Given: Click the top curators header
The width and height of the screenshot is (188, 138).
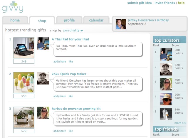Looking at the screenshot, I should (169, 40).
